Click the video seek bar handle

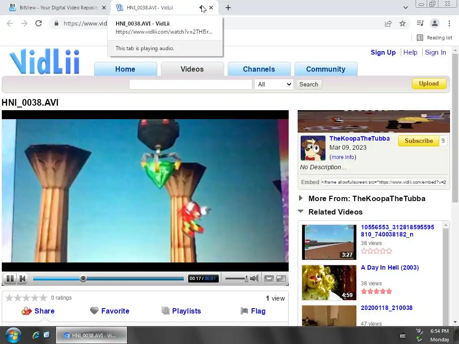click(83, 279)
